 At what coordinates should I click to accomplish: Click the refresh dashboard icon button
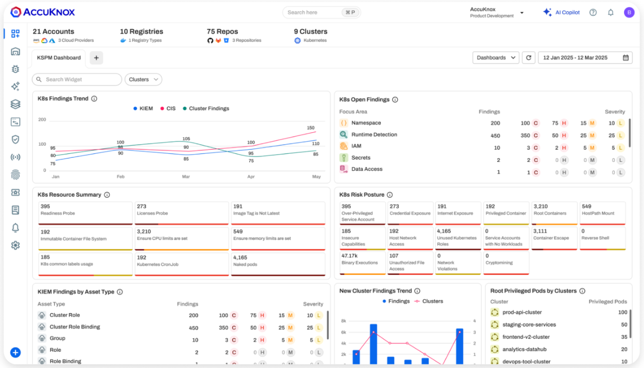tap(529, 58)
